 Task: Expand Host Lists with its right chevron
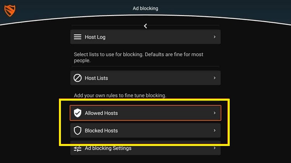click(215, 78)
